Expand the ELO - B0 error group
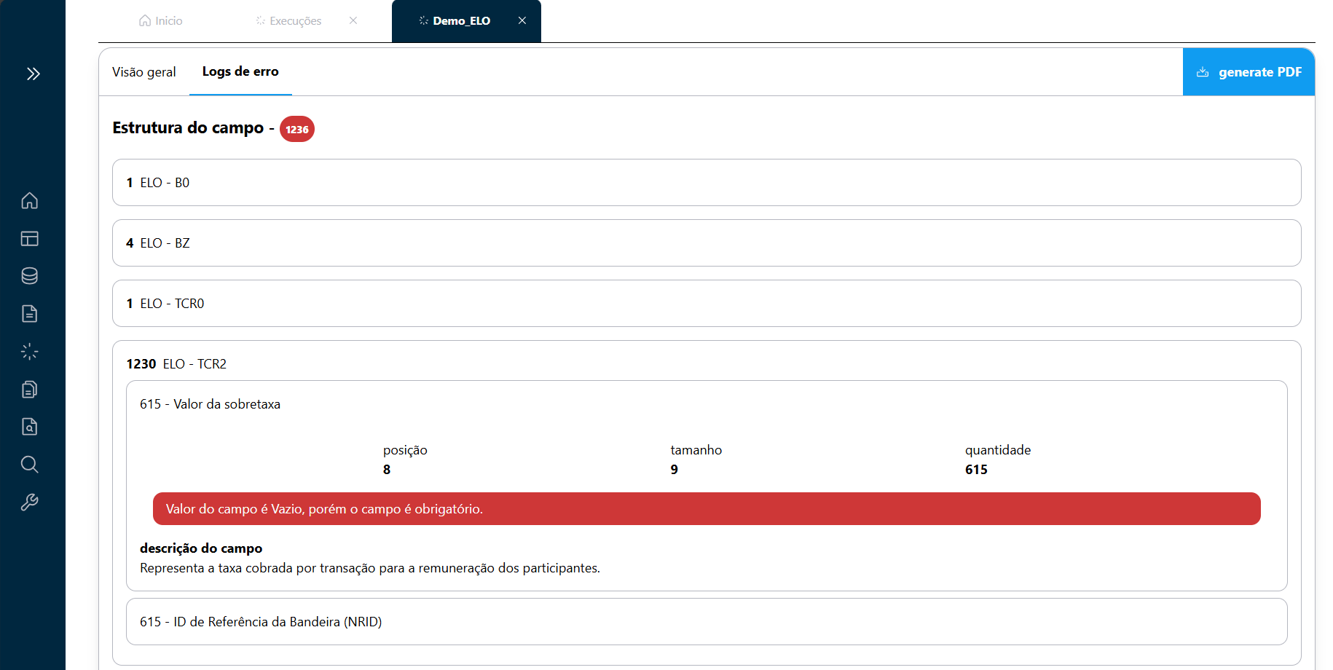The height and width of the screenshot is (670, 1333). tap(706, 183)
